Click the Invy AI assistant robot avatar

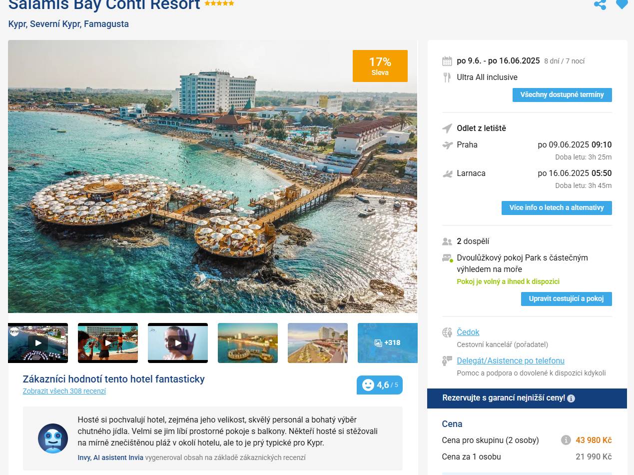tap(53, 438)
